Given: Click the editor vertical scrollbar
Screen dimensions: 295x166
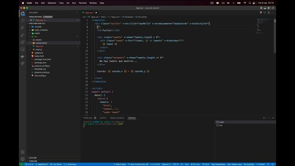Looking at the screenshot, I should click(275, 36).
